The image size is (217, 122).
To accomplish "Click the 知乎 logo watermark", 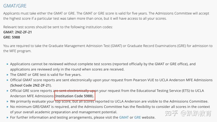I will point(171,113).
